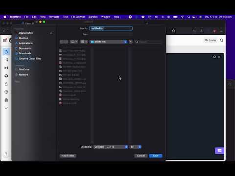Open the TextMate application menu
Image resolution: width=235 pixels, height=176 pixels.
[x=15, y=17]
